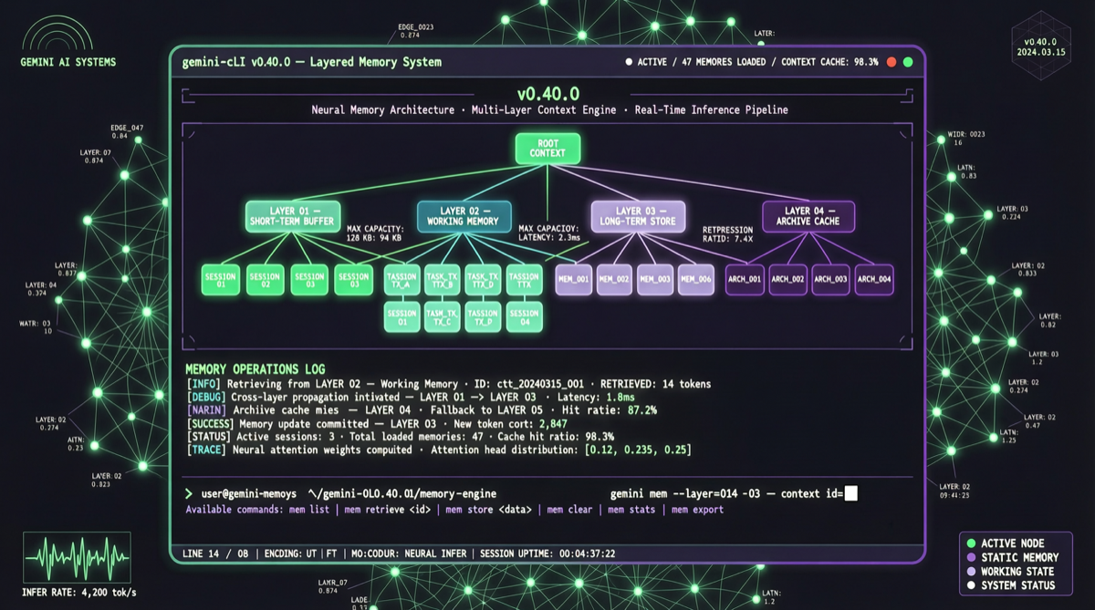Click the [STATUS] log line tag

(x=207, y=437)
